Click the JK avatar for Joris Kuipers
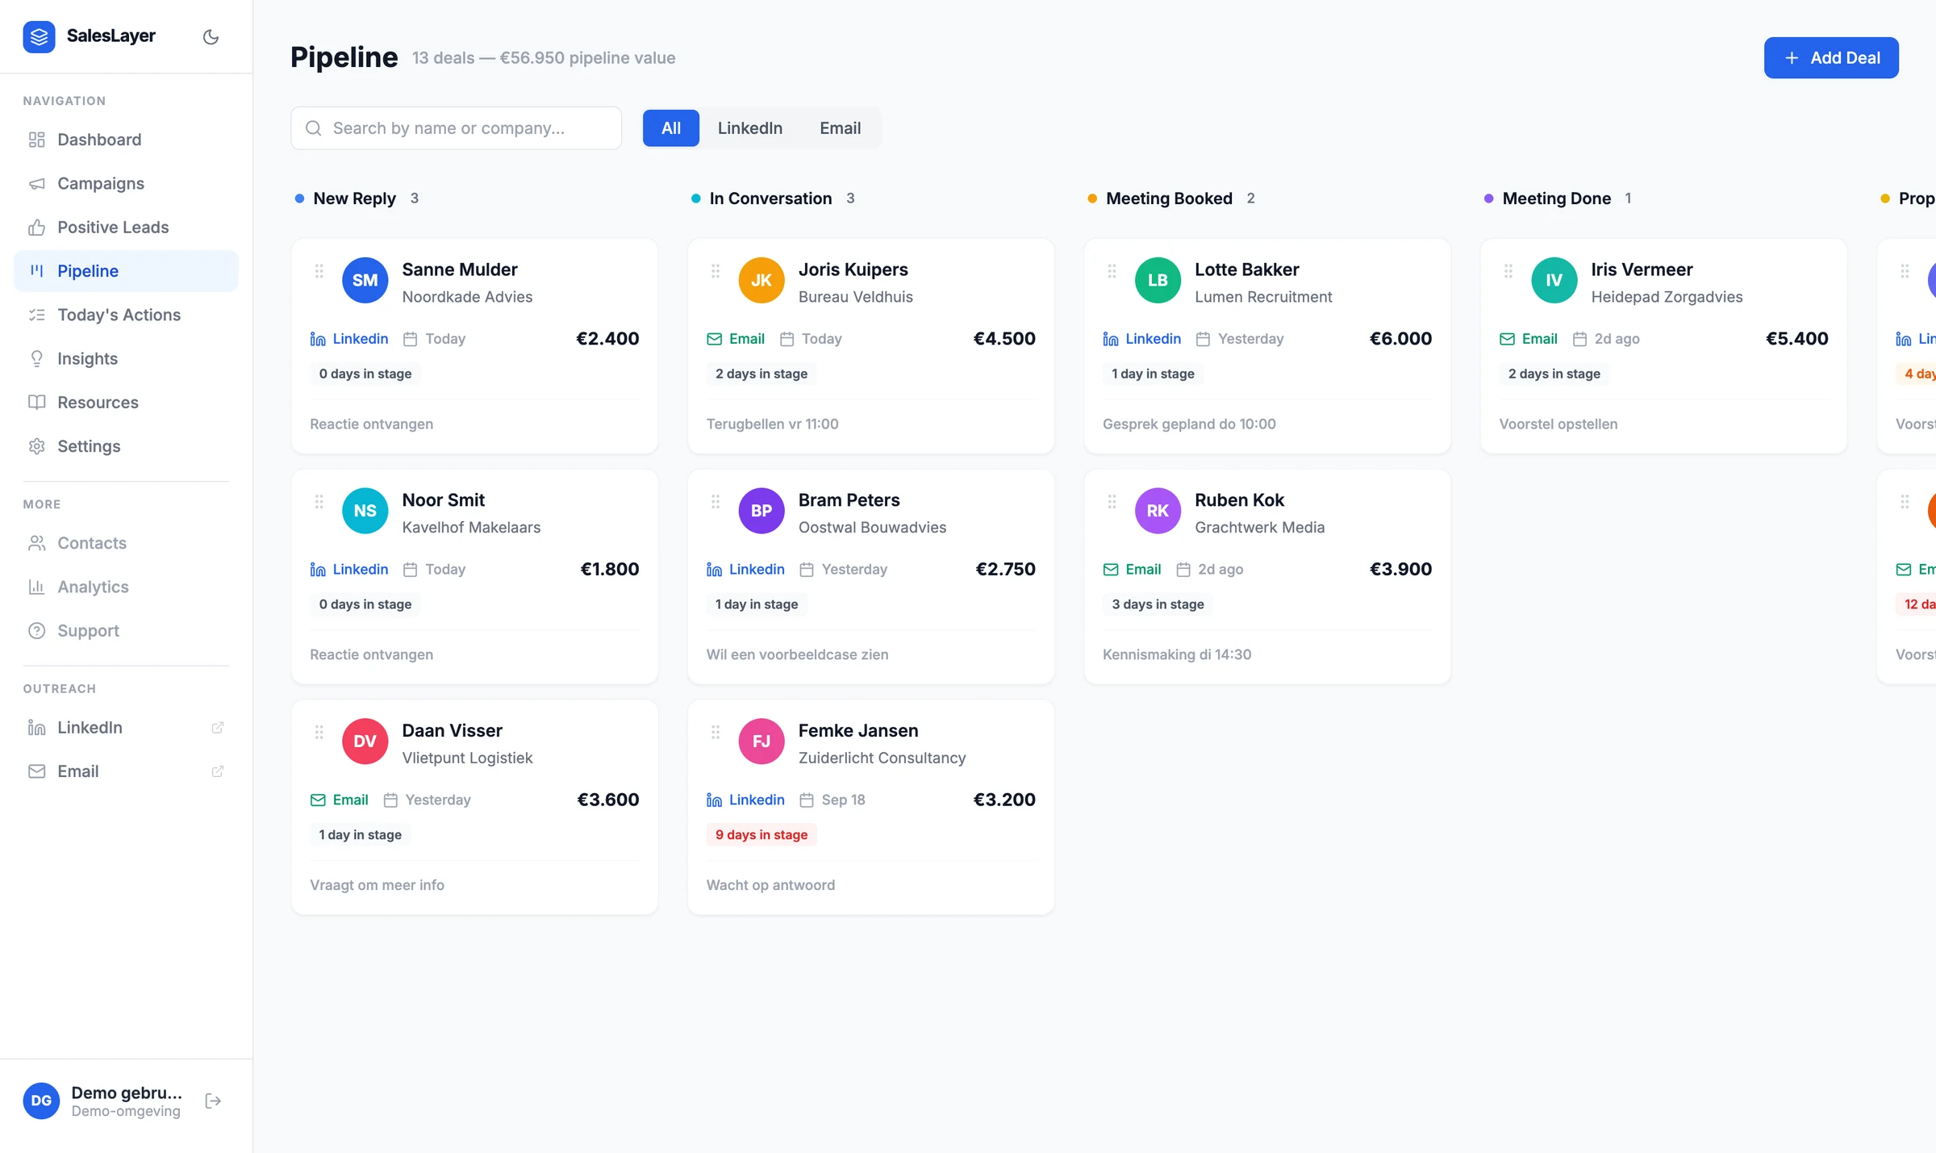The image size is (1936, 1153). [761, 280]
